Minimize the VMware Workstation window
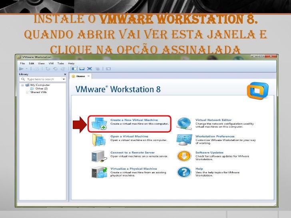The width and height of the screenshot is (291, 218). coord(254,56)
